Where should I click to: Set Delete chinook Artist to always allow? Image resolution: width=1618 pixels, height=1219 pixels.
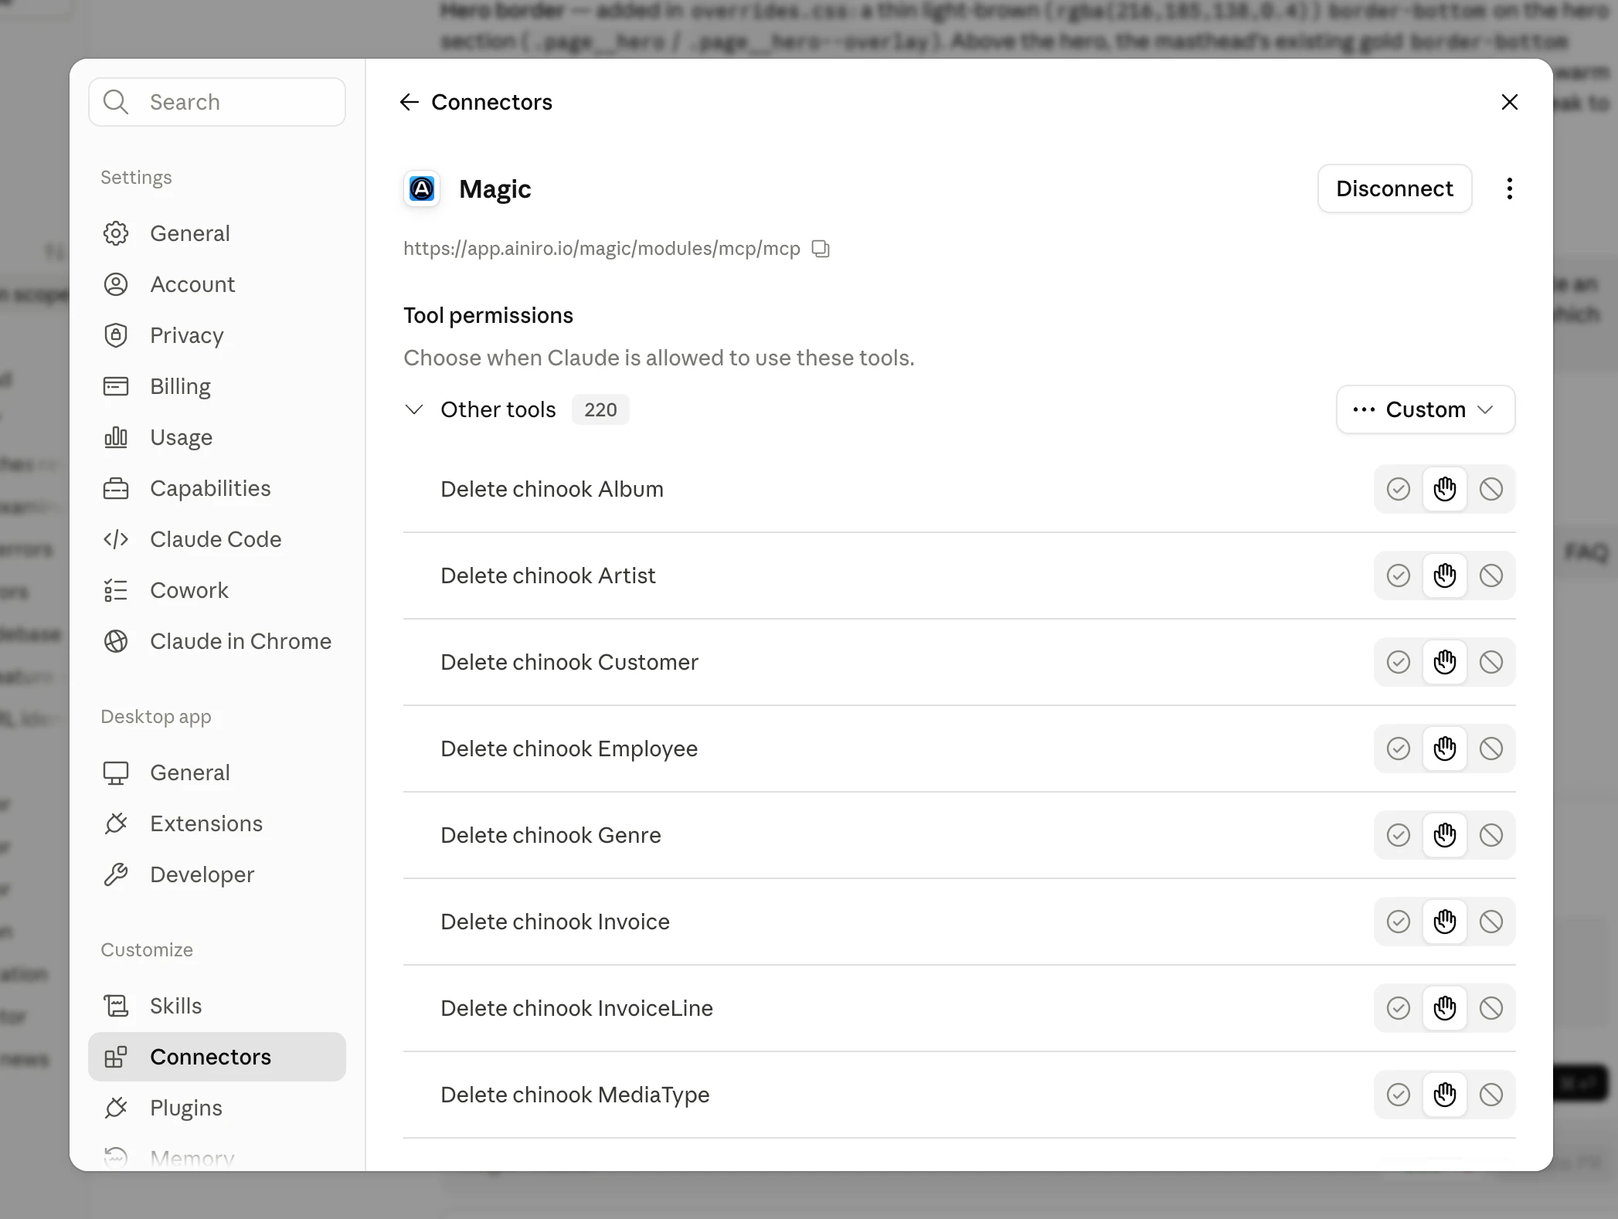click(1398, 576)
